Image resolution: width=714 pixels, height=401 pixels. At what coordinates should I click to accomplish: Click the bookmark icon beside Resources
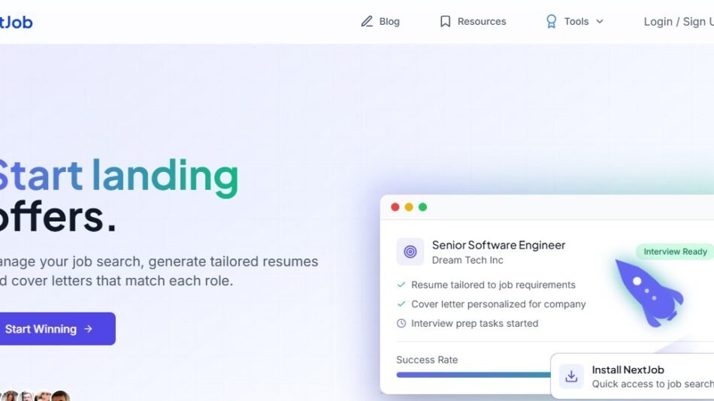click(x=445, y=22)
